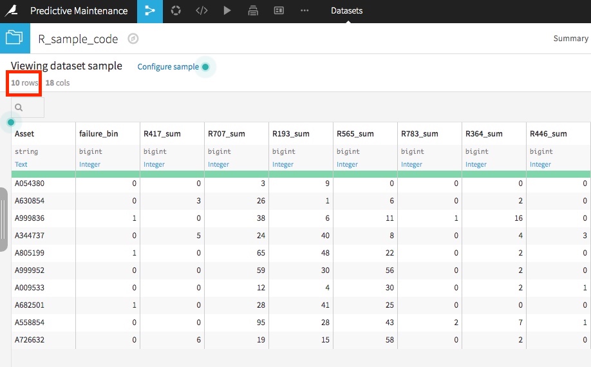Click R565_sum value 56 in A999952 row
The height and width of the screenshot is (367, 591).
(389, 270)
